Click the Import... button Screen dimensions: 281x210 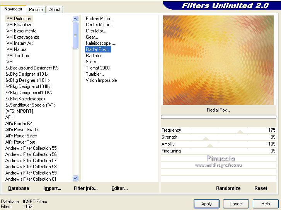[52, 188]
